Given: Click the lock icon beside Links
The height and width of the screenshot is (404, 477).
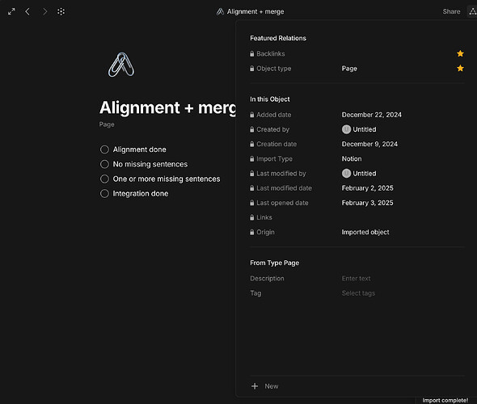Looking at the screenshot, I should click(252, 217).
